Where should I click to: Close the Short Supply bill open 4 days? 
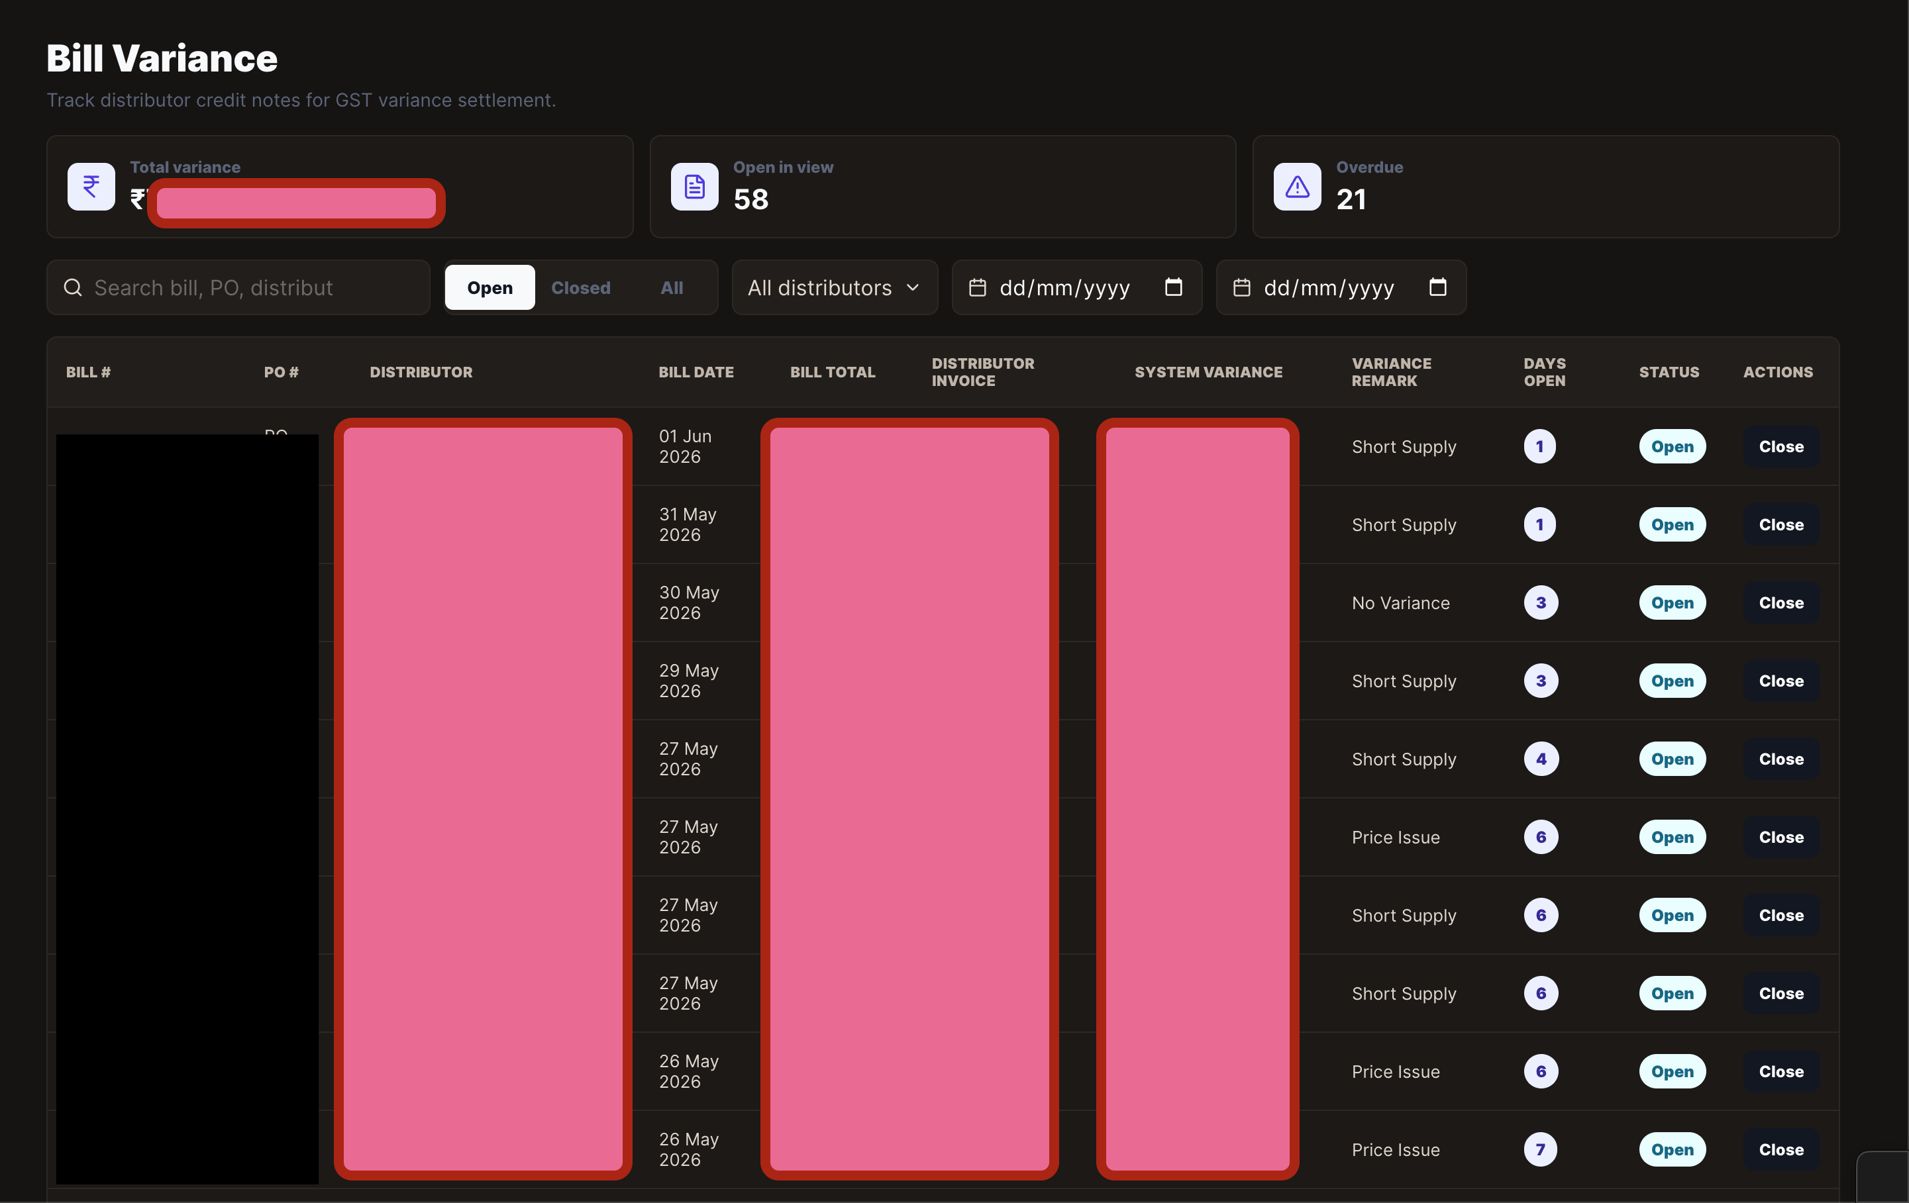[1780, 759]
